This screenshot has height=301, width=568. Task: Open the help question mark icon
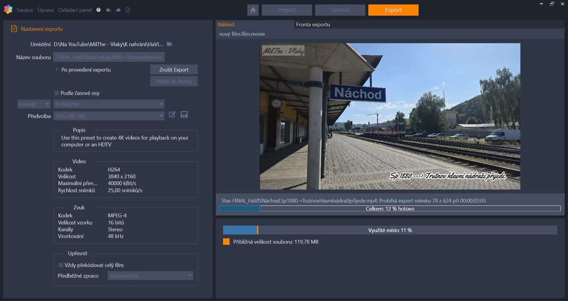98,10
